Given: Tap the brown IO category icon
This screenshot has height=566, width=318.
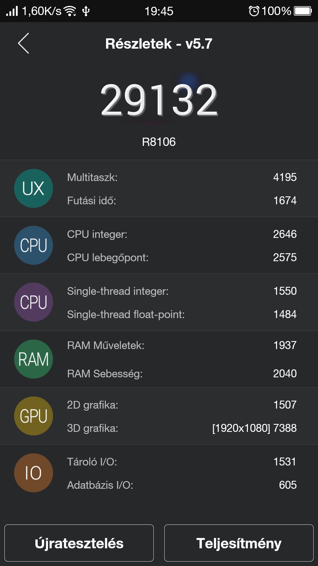Looking at the screenshot, I should [x=34, y=473].
